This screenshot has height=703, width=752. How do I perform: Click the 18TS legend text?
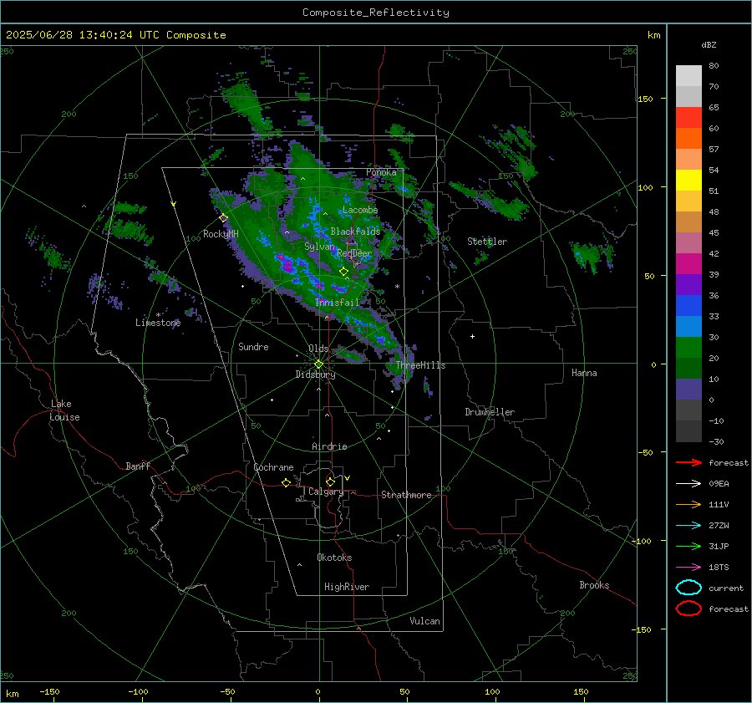point(719,568)
